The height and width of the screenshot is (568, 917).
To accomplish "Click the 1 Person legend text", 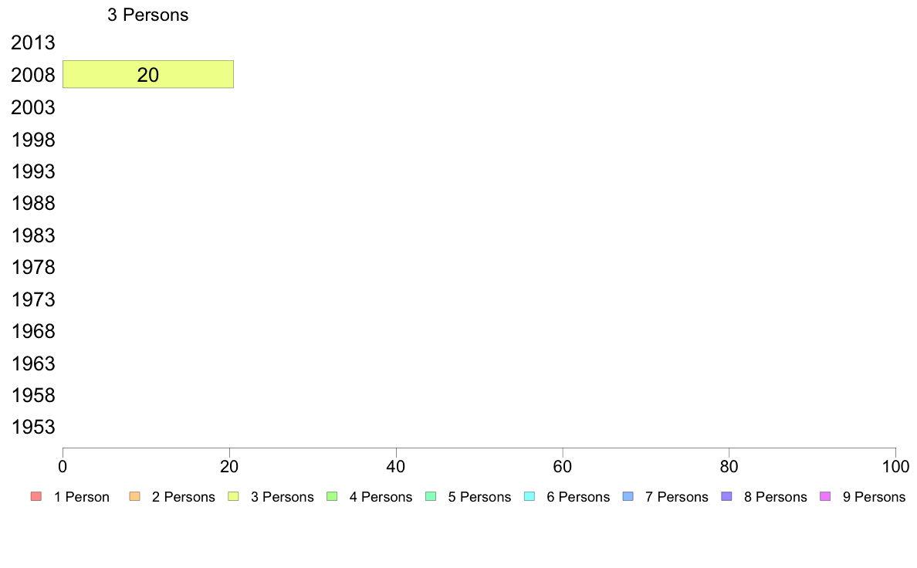I will (81, 497).
